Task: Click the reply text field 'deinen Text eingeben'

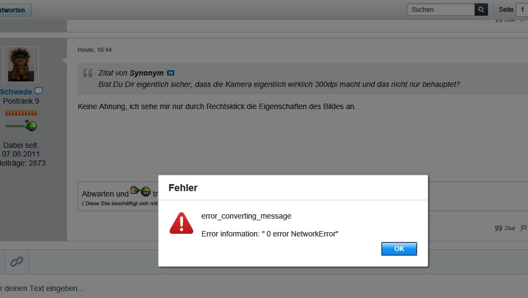Action: 43,288
